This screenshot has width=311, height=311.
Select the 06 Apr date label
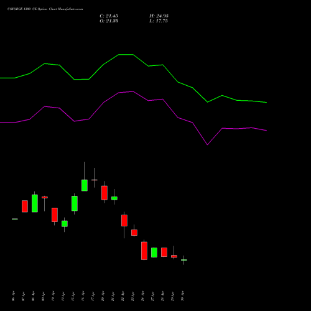coord(14,296)
